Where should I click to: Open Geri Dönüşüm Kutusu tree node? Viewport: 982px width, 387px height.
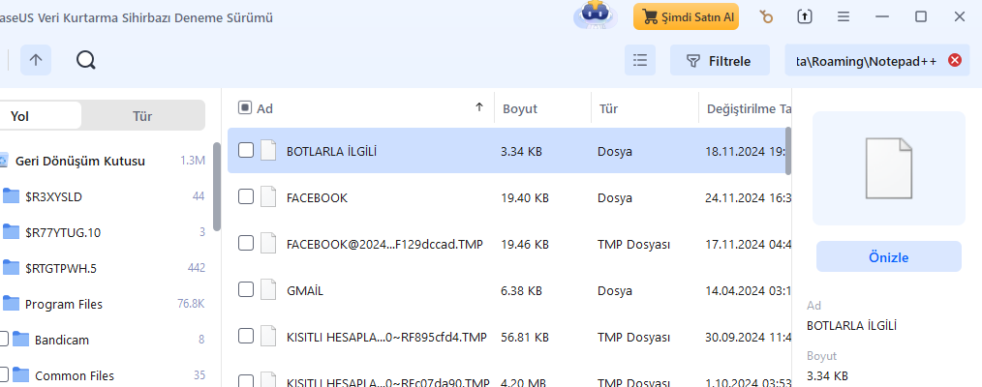[80, 161]
